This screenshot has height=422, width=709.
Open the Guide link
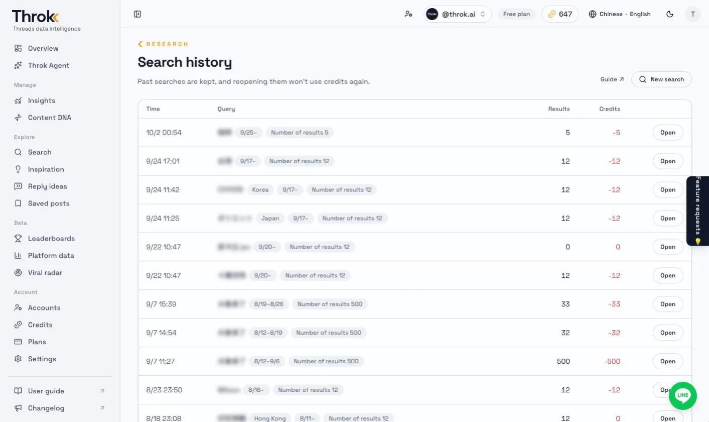tap(612, 79)
